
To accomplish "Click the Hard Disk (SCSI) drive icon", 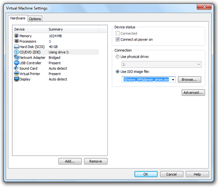I will click(x=16, y=46).
